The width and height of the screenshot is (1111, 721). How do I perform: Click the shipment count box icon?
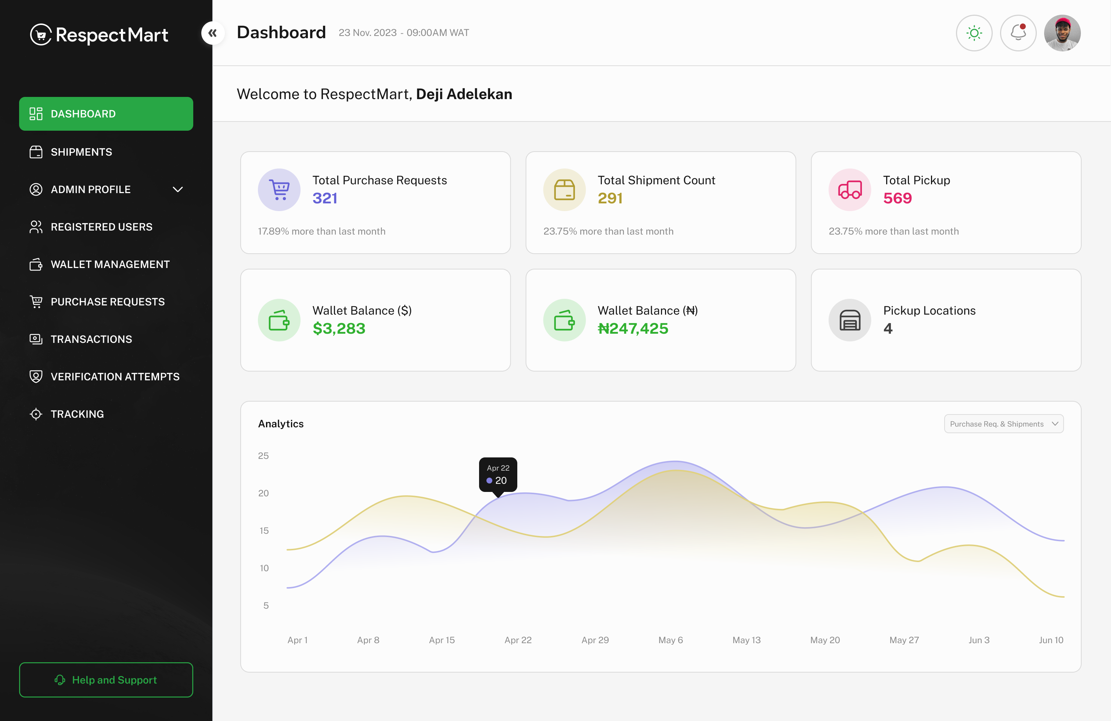coord(564,190)
